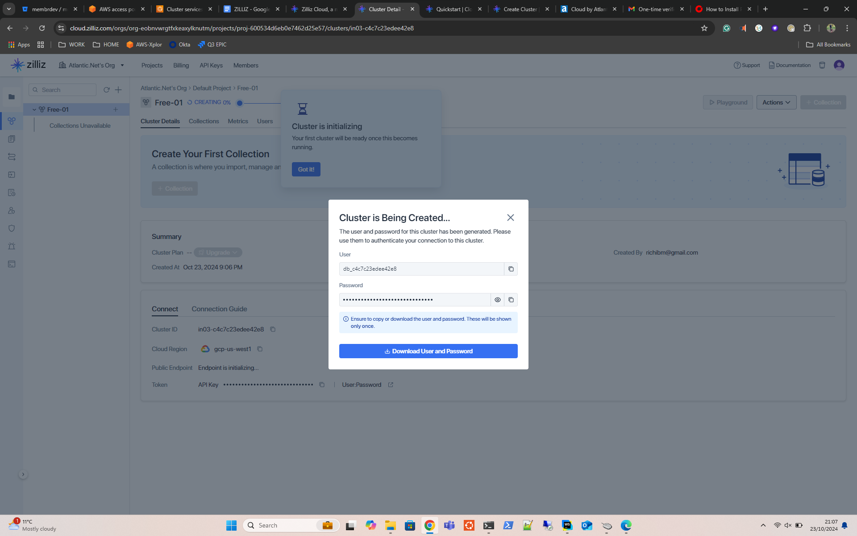
Task: Copy the Cluster ID value
Action: (273, 329)
